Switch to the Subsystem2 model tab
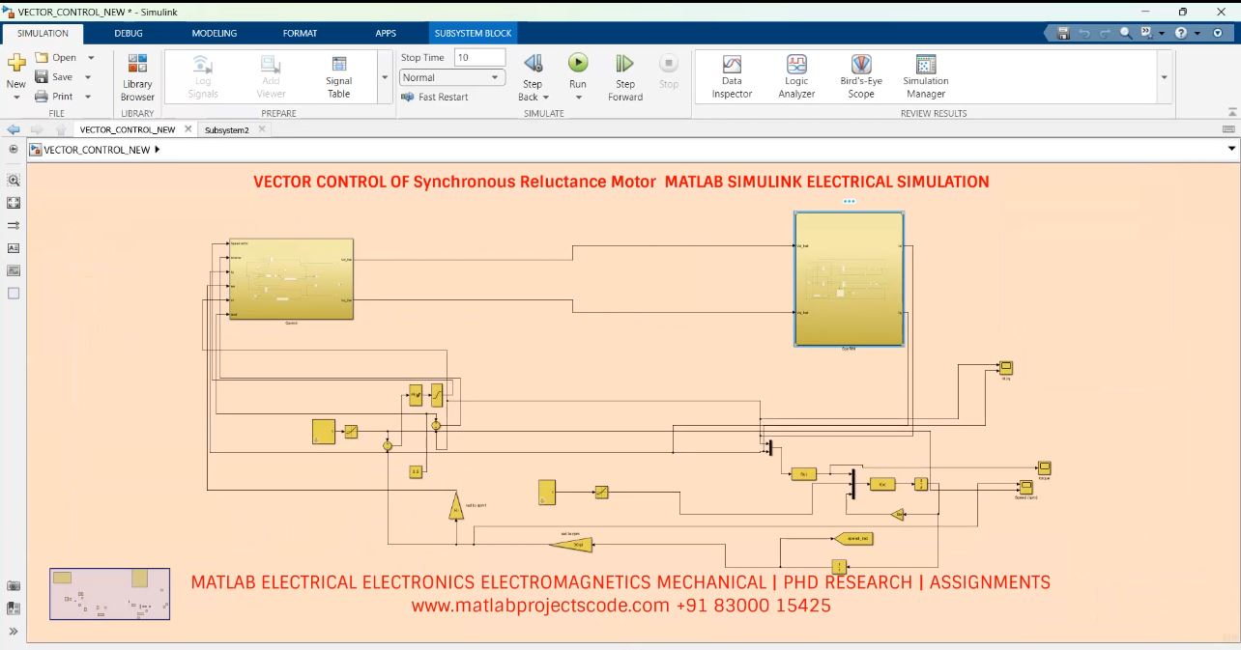The height and width of the screenshot is (650, 1241). click(x=226, y=129)
